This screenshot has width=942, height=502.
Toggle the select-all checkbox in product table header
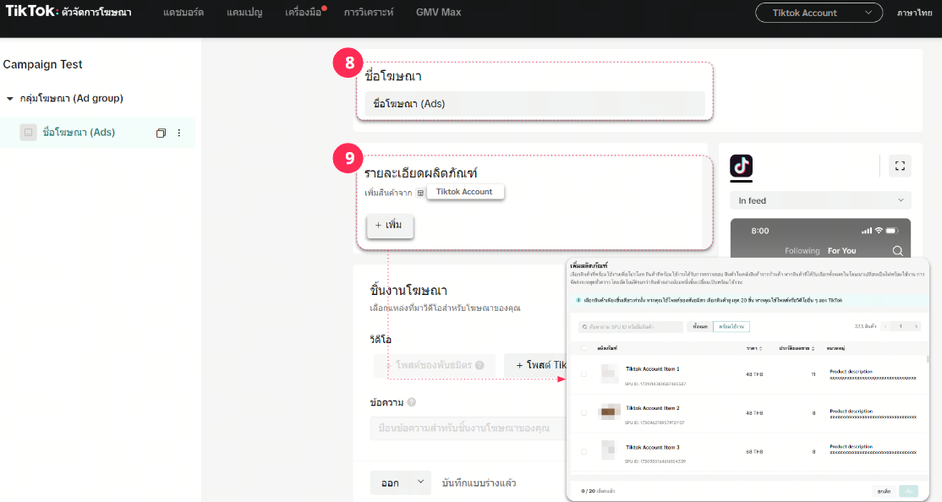(583, 348)
